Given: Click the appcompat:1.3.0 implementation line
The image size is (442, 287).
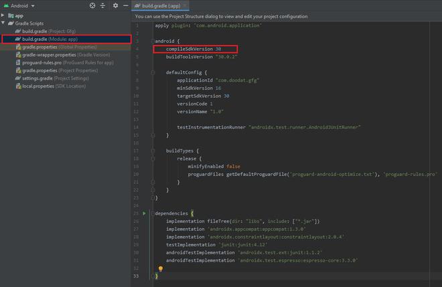Looking at the screenshot, I should pyautogui.click(x=236, y=229).
